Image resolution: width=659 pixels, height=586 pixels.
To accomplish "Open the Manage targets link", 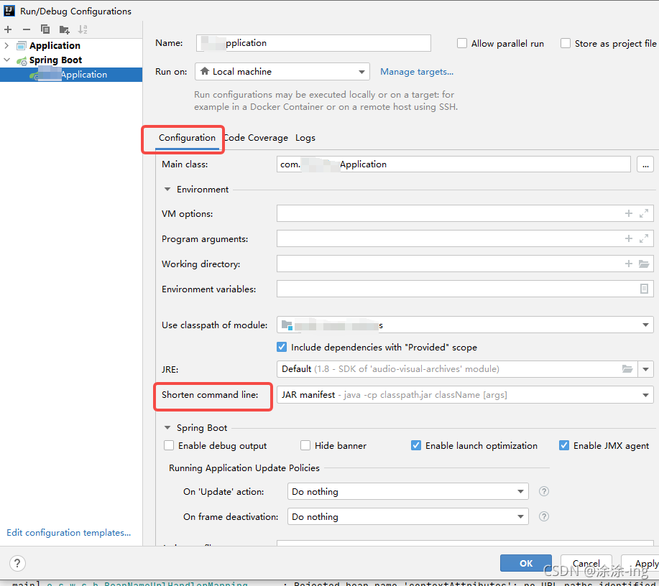I will point(417,72).
